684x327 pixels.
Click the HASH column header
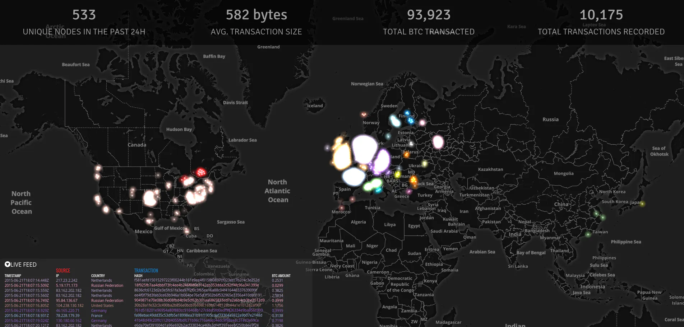click(x=138, y=276)
